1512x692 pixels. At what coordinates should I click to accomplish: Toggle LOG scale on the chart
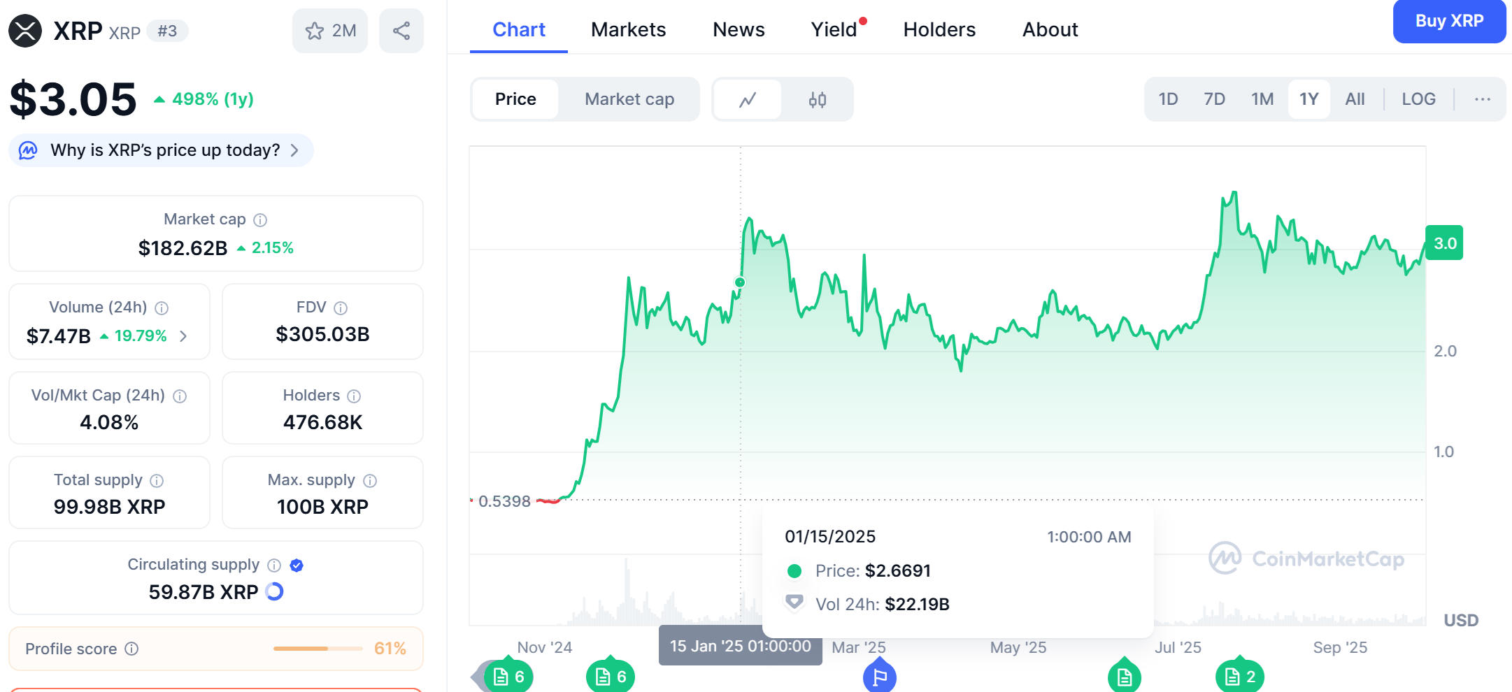pyautogui.click(x=1418, y=99)
